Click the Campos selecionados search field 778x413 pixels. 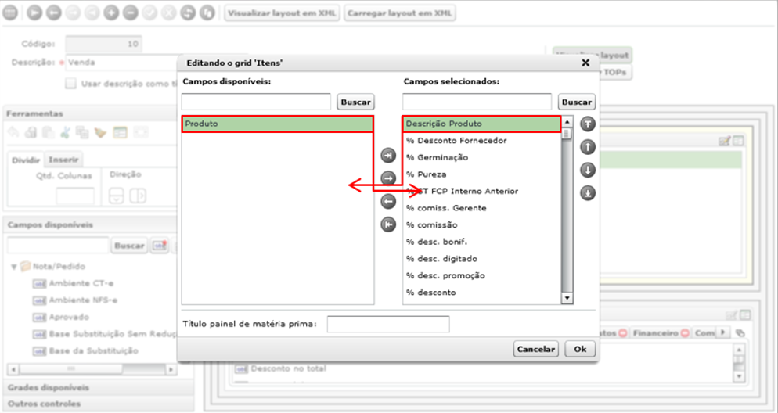click(477, 102)
